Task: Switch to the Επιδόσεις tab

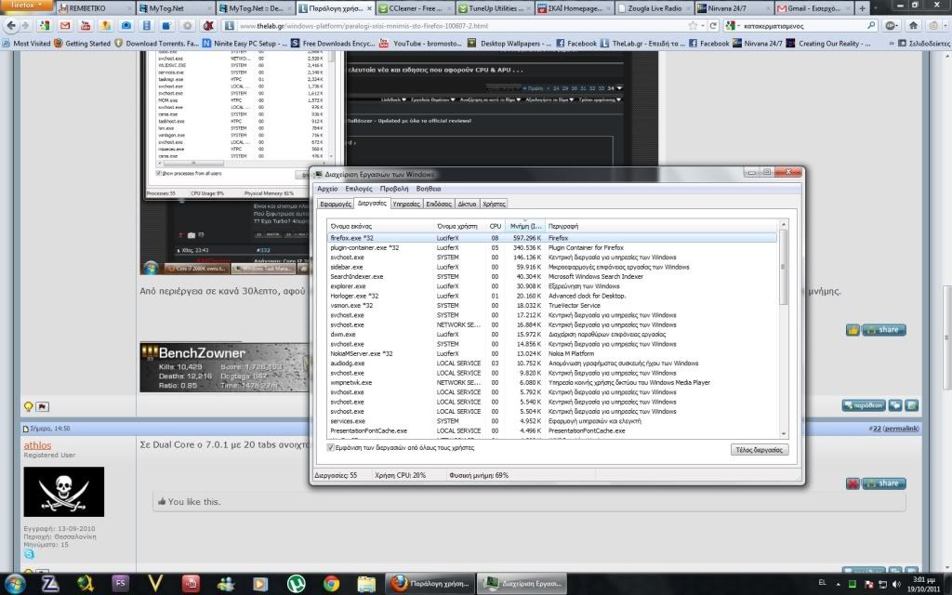Action: (x=439, y=203)
